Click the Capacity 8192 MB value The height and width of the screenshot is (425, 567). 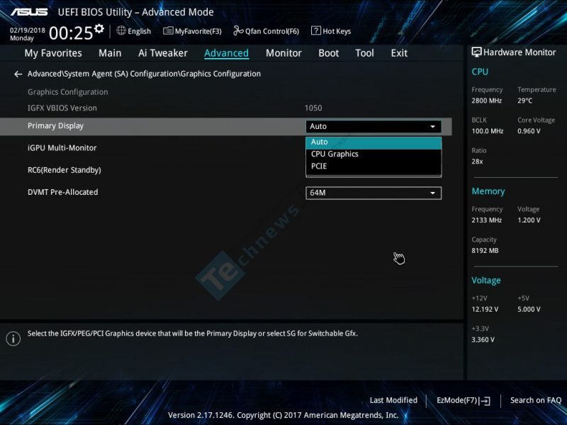[x=485, y=251]
